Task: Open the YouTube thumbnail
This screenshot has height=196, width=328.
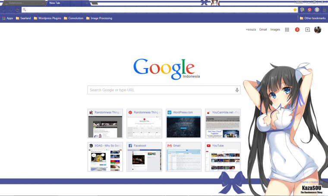Action: click(223, 157)
